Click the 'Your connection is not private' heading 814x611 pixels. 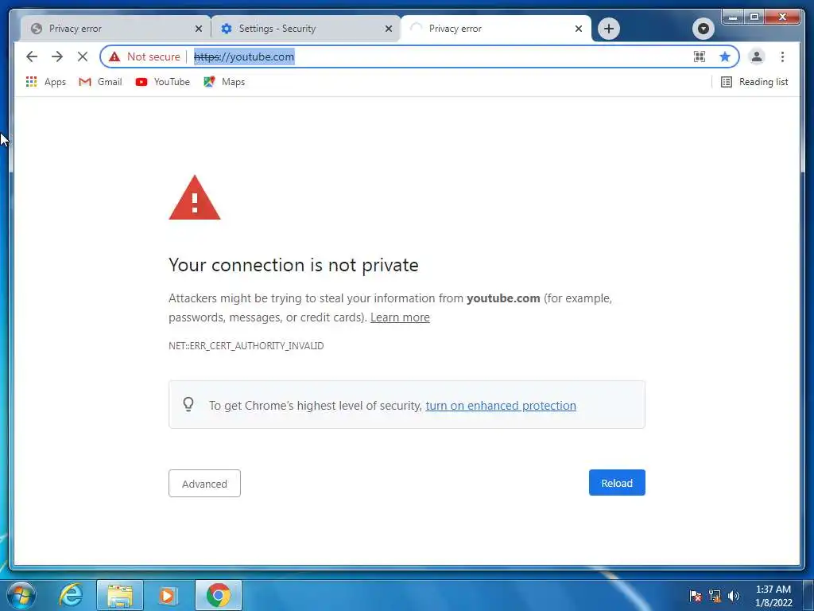point(293,265)
